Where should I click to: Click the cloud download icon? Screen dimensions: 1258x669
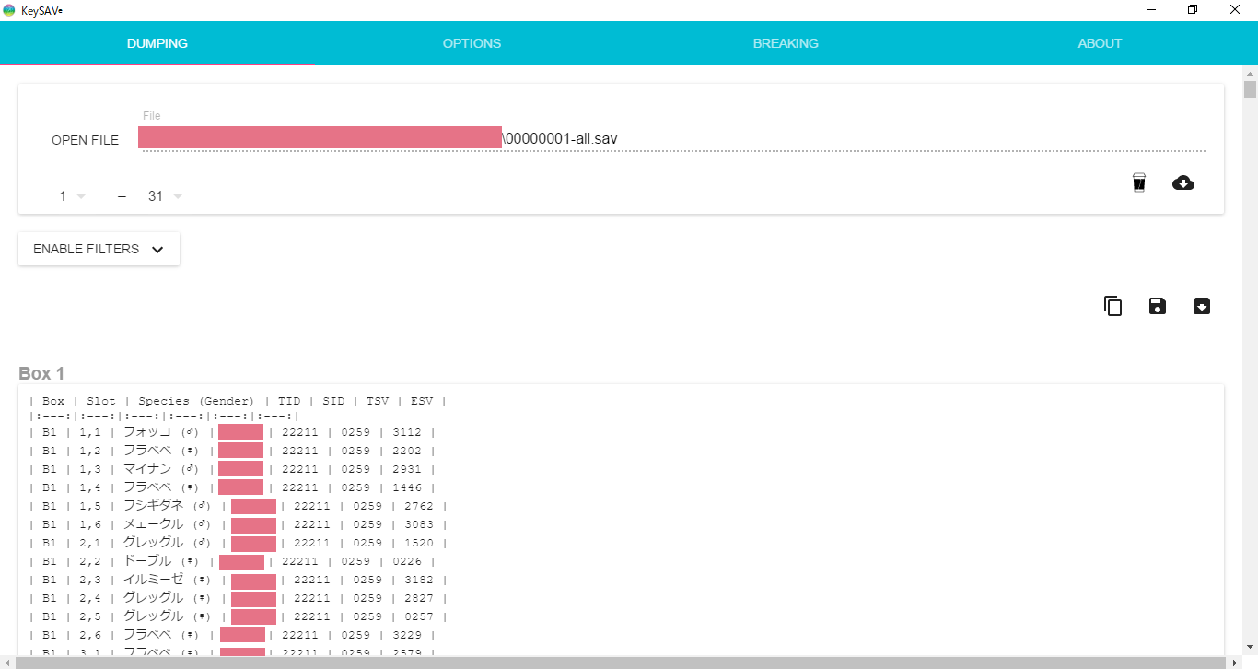[x=1183, y=182]
